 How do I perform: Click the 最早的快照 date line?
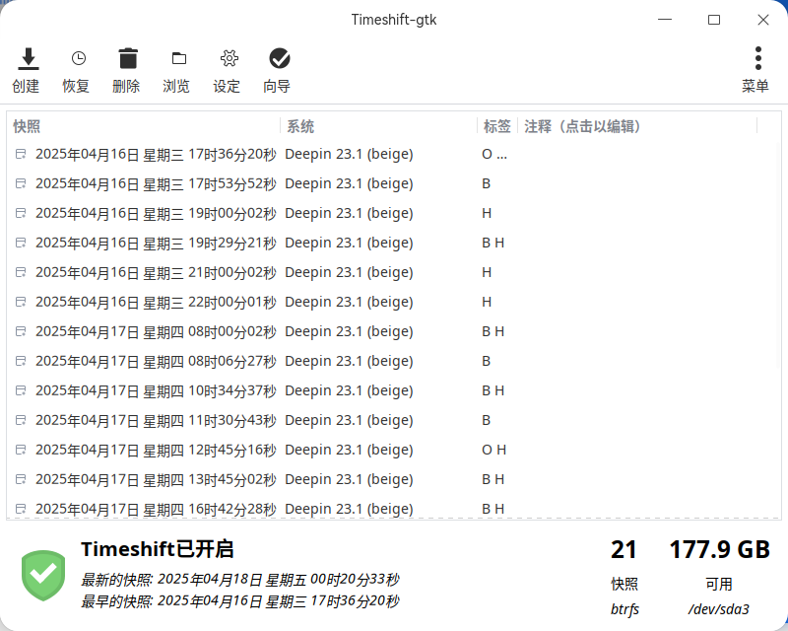240,601
